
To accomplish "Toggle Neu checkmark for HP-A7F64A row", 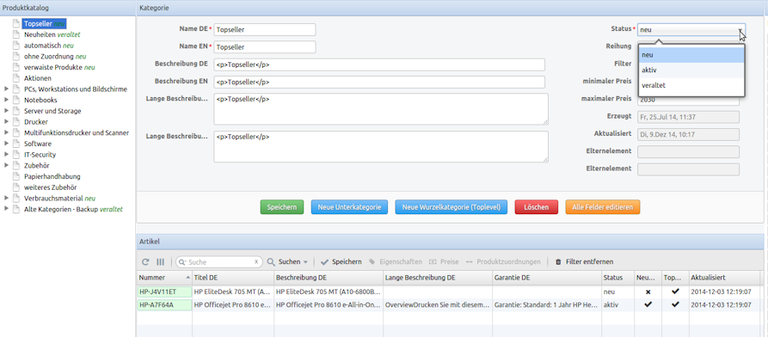I will click(x=648, y=304).
